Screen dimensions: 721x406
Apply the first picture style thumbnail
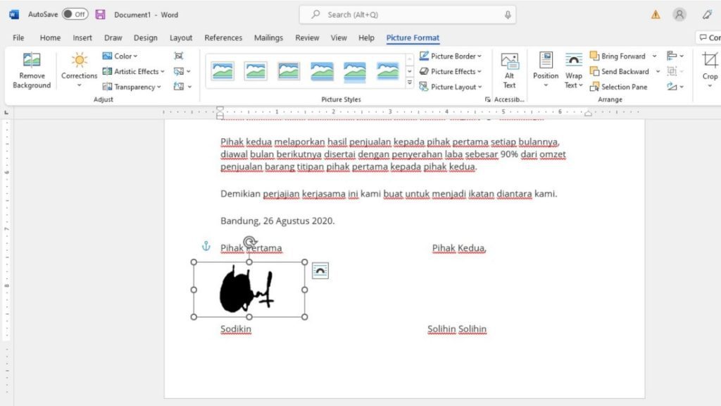[x=222, y=71]
